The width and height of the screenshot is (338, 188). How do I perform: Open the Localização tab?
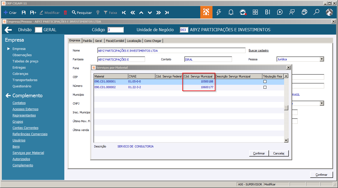[134, 41]
